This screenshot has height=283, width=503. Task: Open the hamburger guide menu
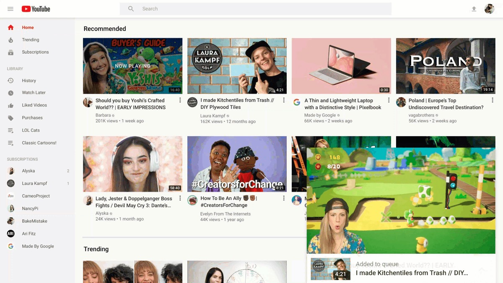pyautogui.click(x=10, y=9)
